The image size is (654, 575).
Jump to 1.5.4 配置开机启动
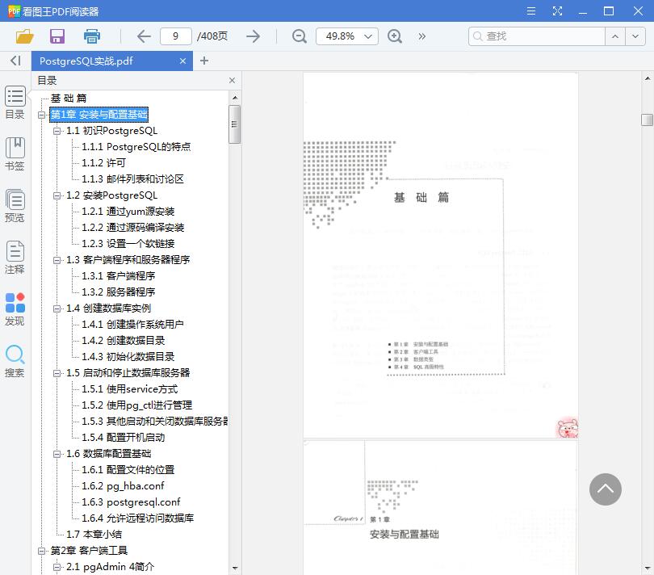pyautogui.click(x=124, y=437)
